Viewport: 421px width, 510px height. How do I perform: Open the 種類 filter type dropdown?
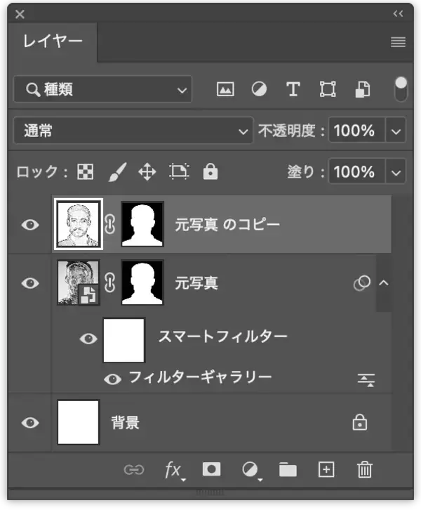click(102, 89)
